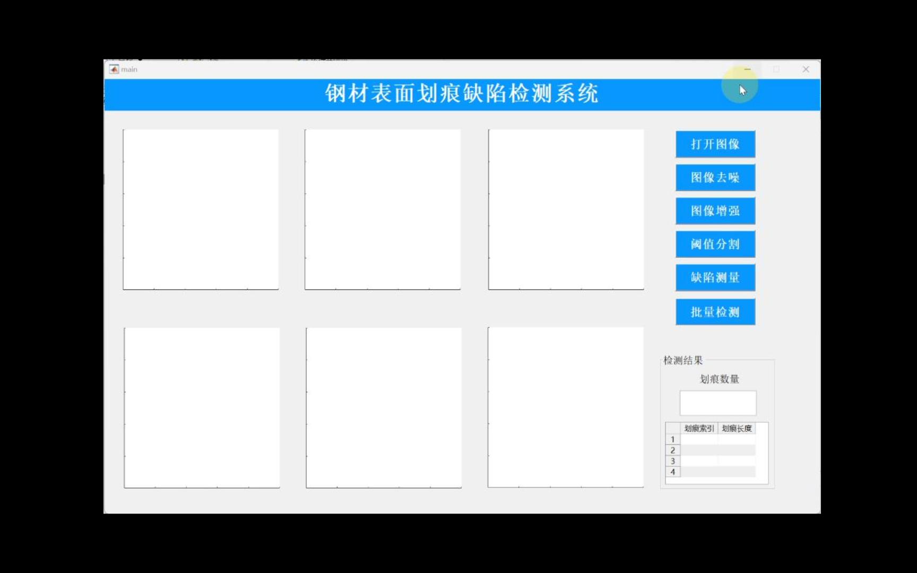Select table row 1 header
Viewport: 917px width, 573px height.
pyautogui.click(x=673, y=439)
